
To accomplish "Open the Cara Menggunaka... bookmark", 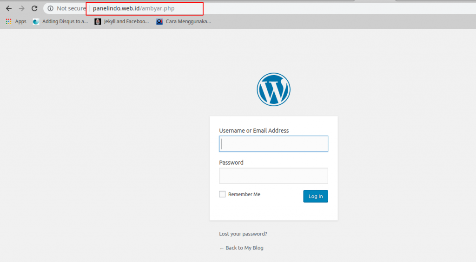I will point(184,21).
